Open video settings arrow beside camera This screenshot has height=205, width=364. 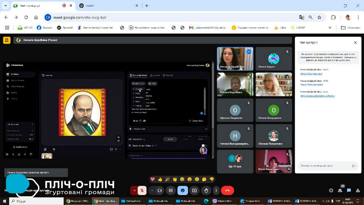[x=152, y=191]
